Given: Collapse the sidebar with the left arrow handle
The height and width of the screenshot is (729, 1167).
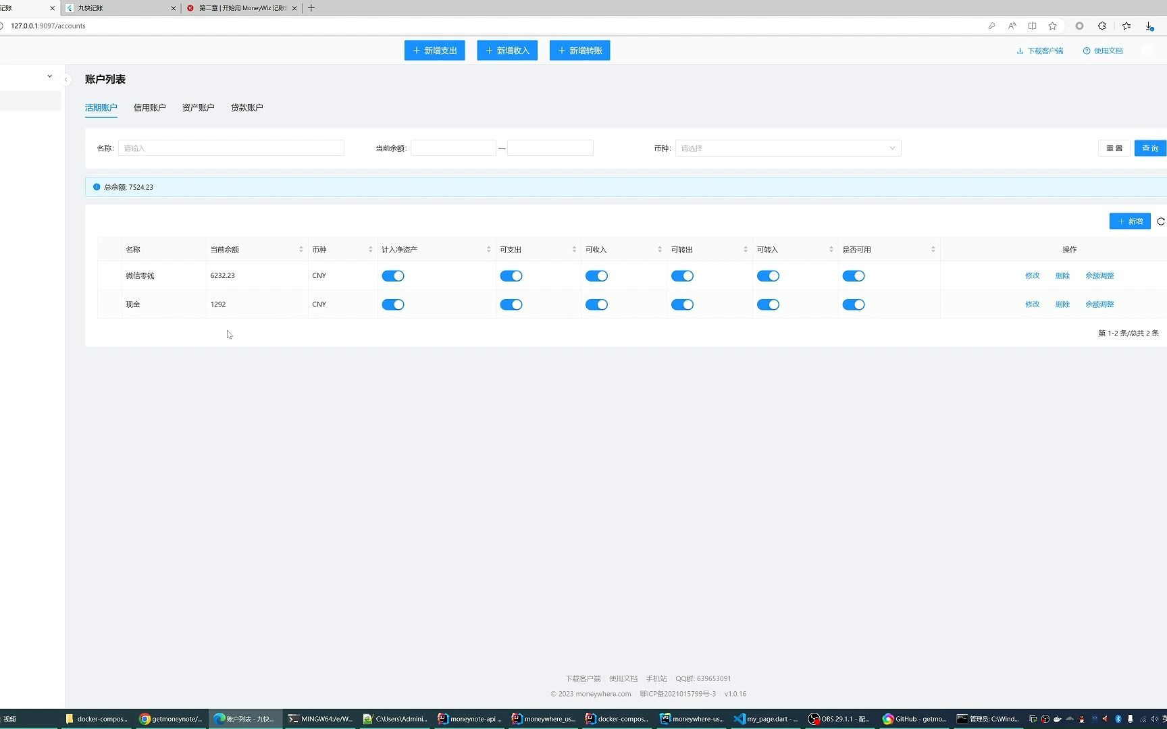Looking at the screenshot, I should click(x=66, y=80).
